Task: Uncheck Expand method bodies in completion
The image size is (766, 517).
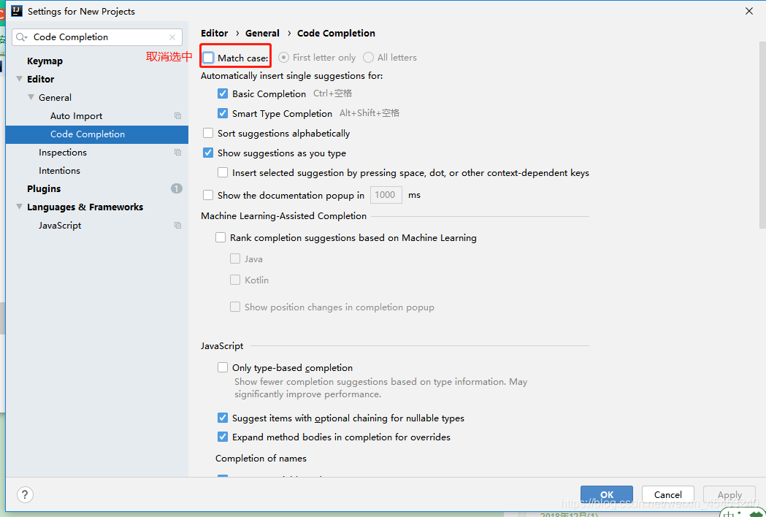Action: click(x=223, y=437)
